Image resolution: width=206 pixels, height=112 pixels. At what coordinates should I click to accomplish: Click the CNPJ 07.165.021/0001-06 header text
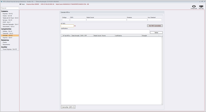(47, 4)
